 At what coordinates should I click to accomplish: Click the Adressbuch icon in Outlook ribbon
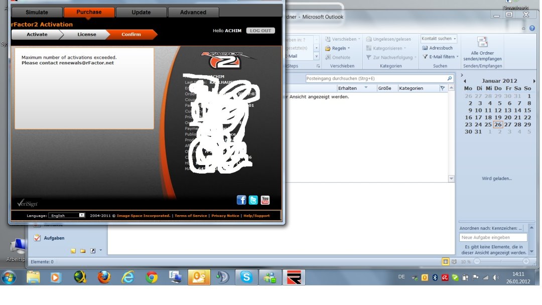[426, 48]
